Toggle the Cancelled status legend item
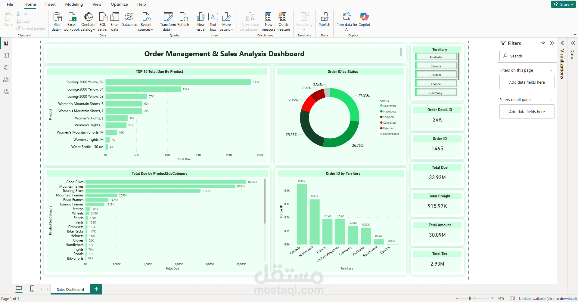The width and height of the screenshot is (578, 302). (388, 123)
